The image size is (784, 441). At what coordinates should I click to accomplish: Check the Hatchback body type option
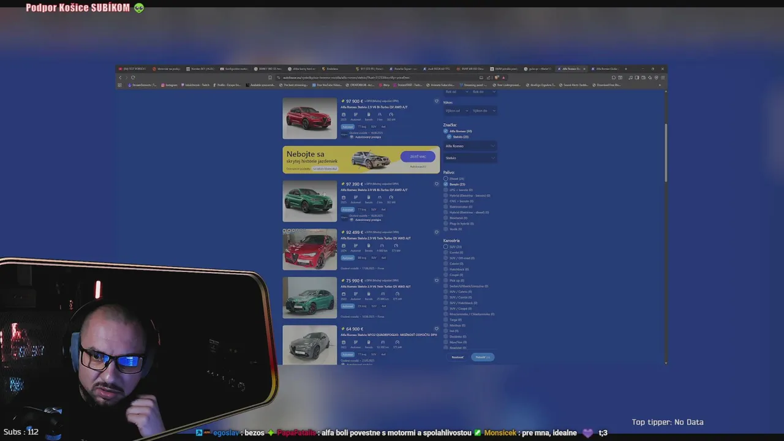tap(445, 269)
